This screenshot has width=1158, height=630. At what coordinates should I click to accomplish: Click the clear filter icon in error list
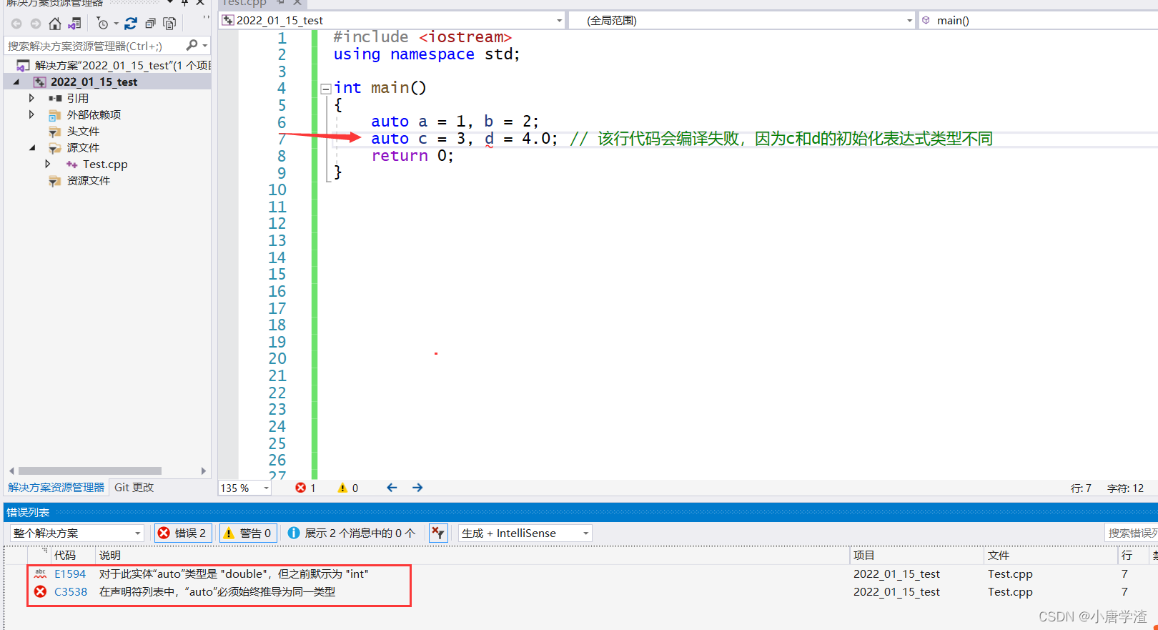[x=438, y=533]
